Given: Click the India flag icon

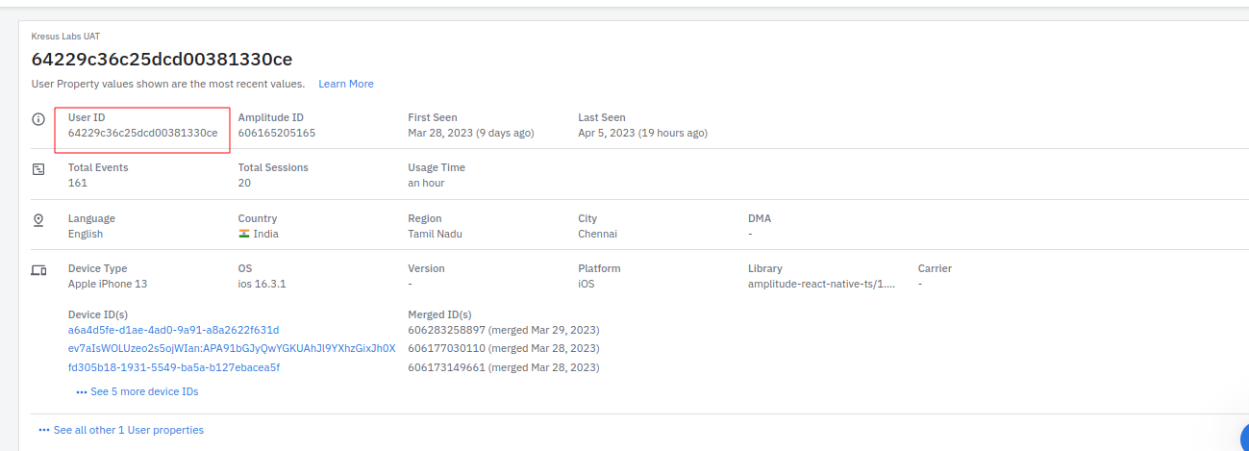Looking at the screenshot, I should [x=244, y=234].
